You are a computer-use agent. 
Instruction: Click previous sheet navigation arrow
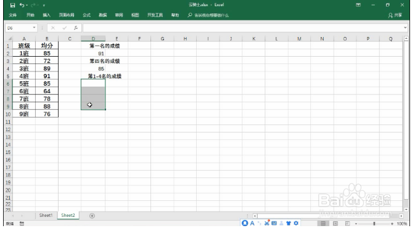click(x=13, y=216)
